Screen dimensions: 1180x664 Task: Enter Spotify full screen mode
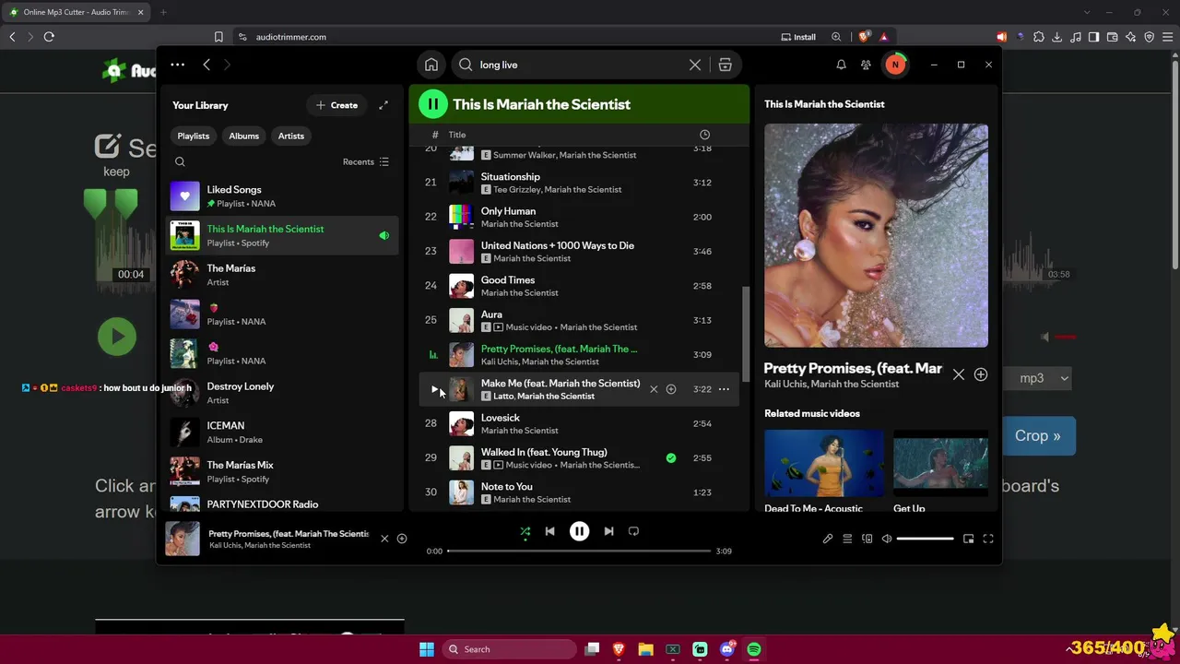(x=988, y=539)
